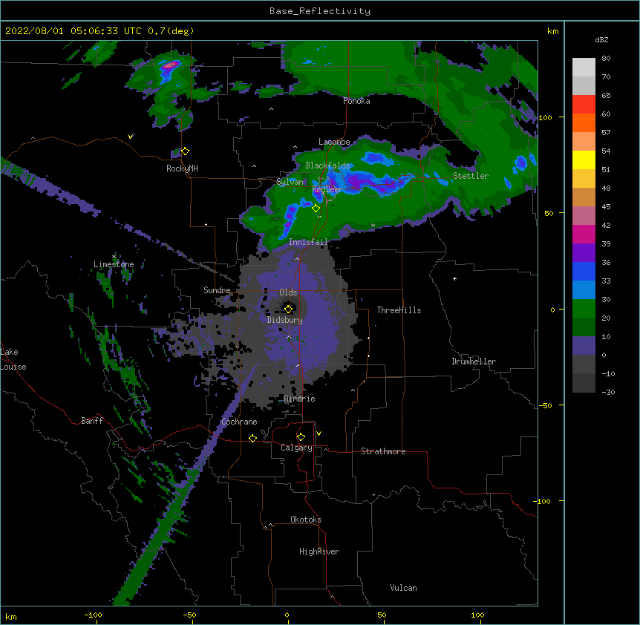Select the blue 36 dBZ color swatch

click(x=584, y=271)
